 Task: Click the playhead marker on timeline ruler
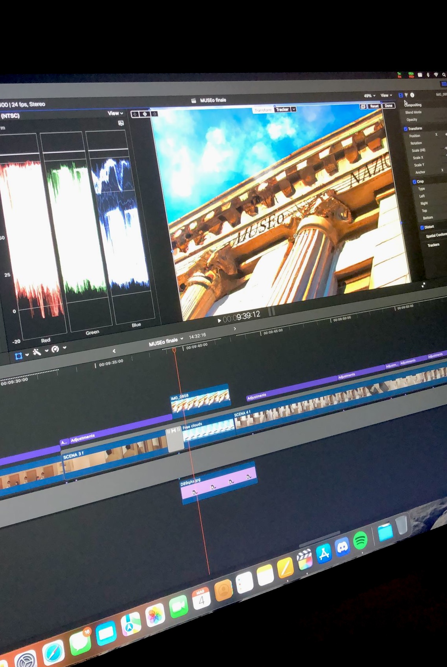[174, 350]
